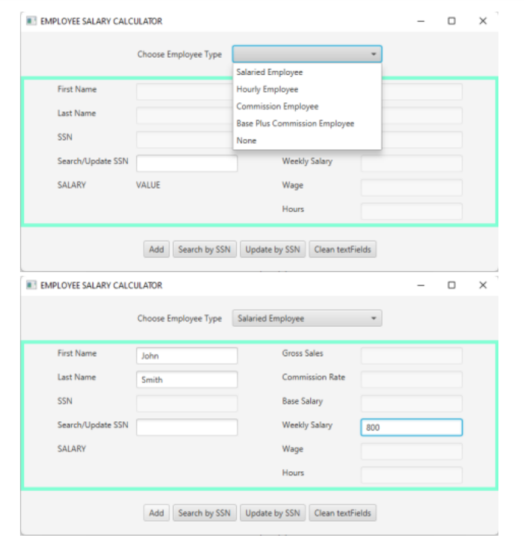Click the Last Name field in top window
This screenshot has height=557, width=524.
coord(184,116)
